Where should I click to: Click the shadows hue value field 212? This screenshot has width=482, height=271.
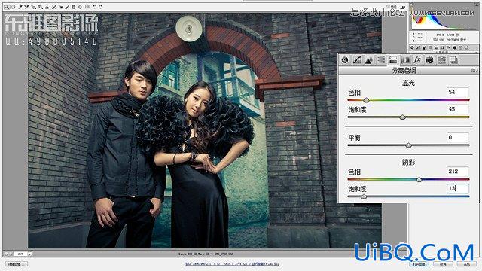click(x=458, y=172)
